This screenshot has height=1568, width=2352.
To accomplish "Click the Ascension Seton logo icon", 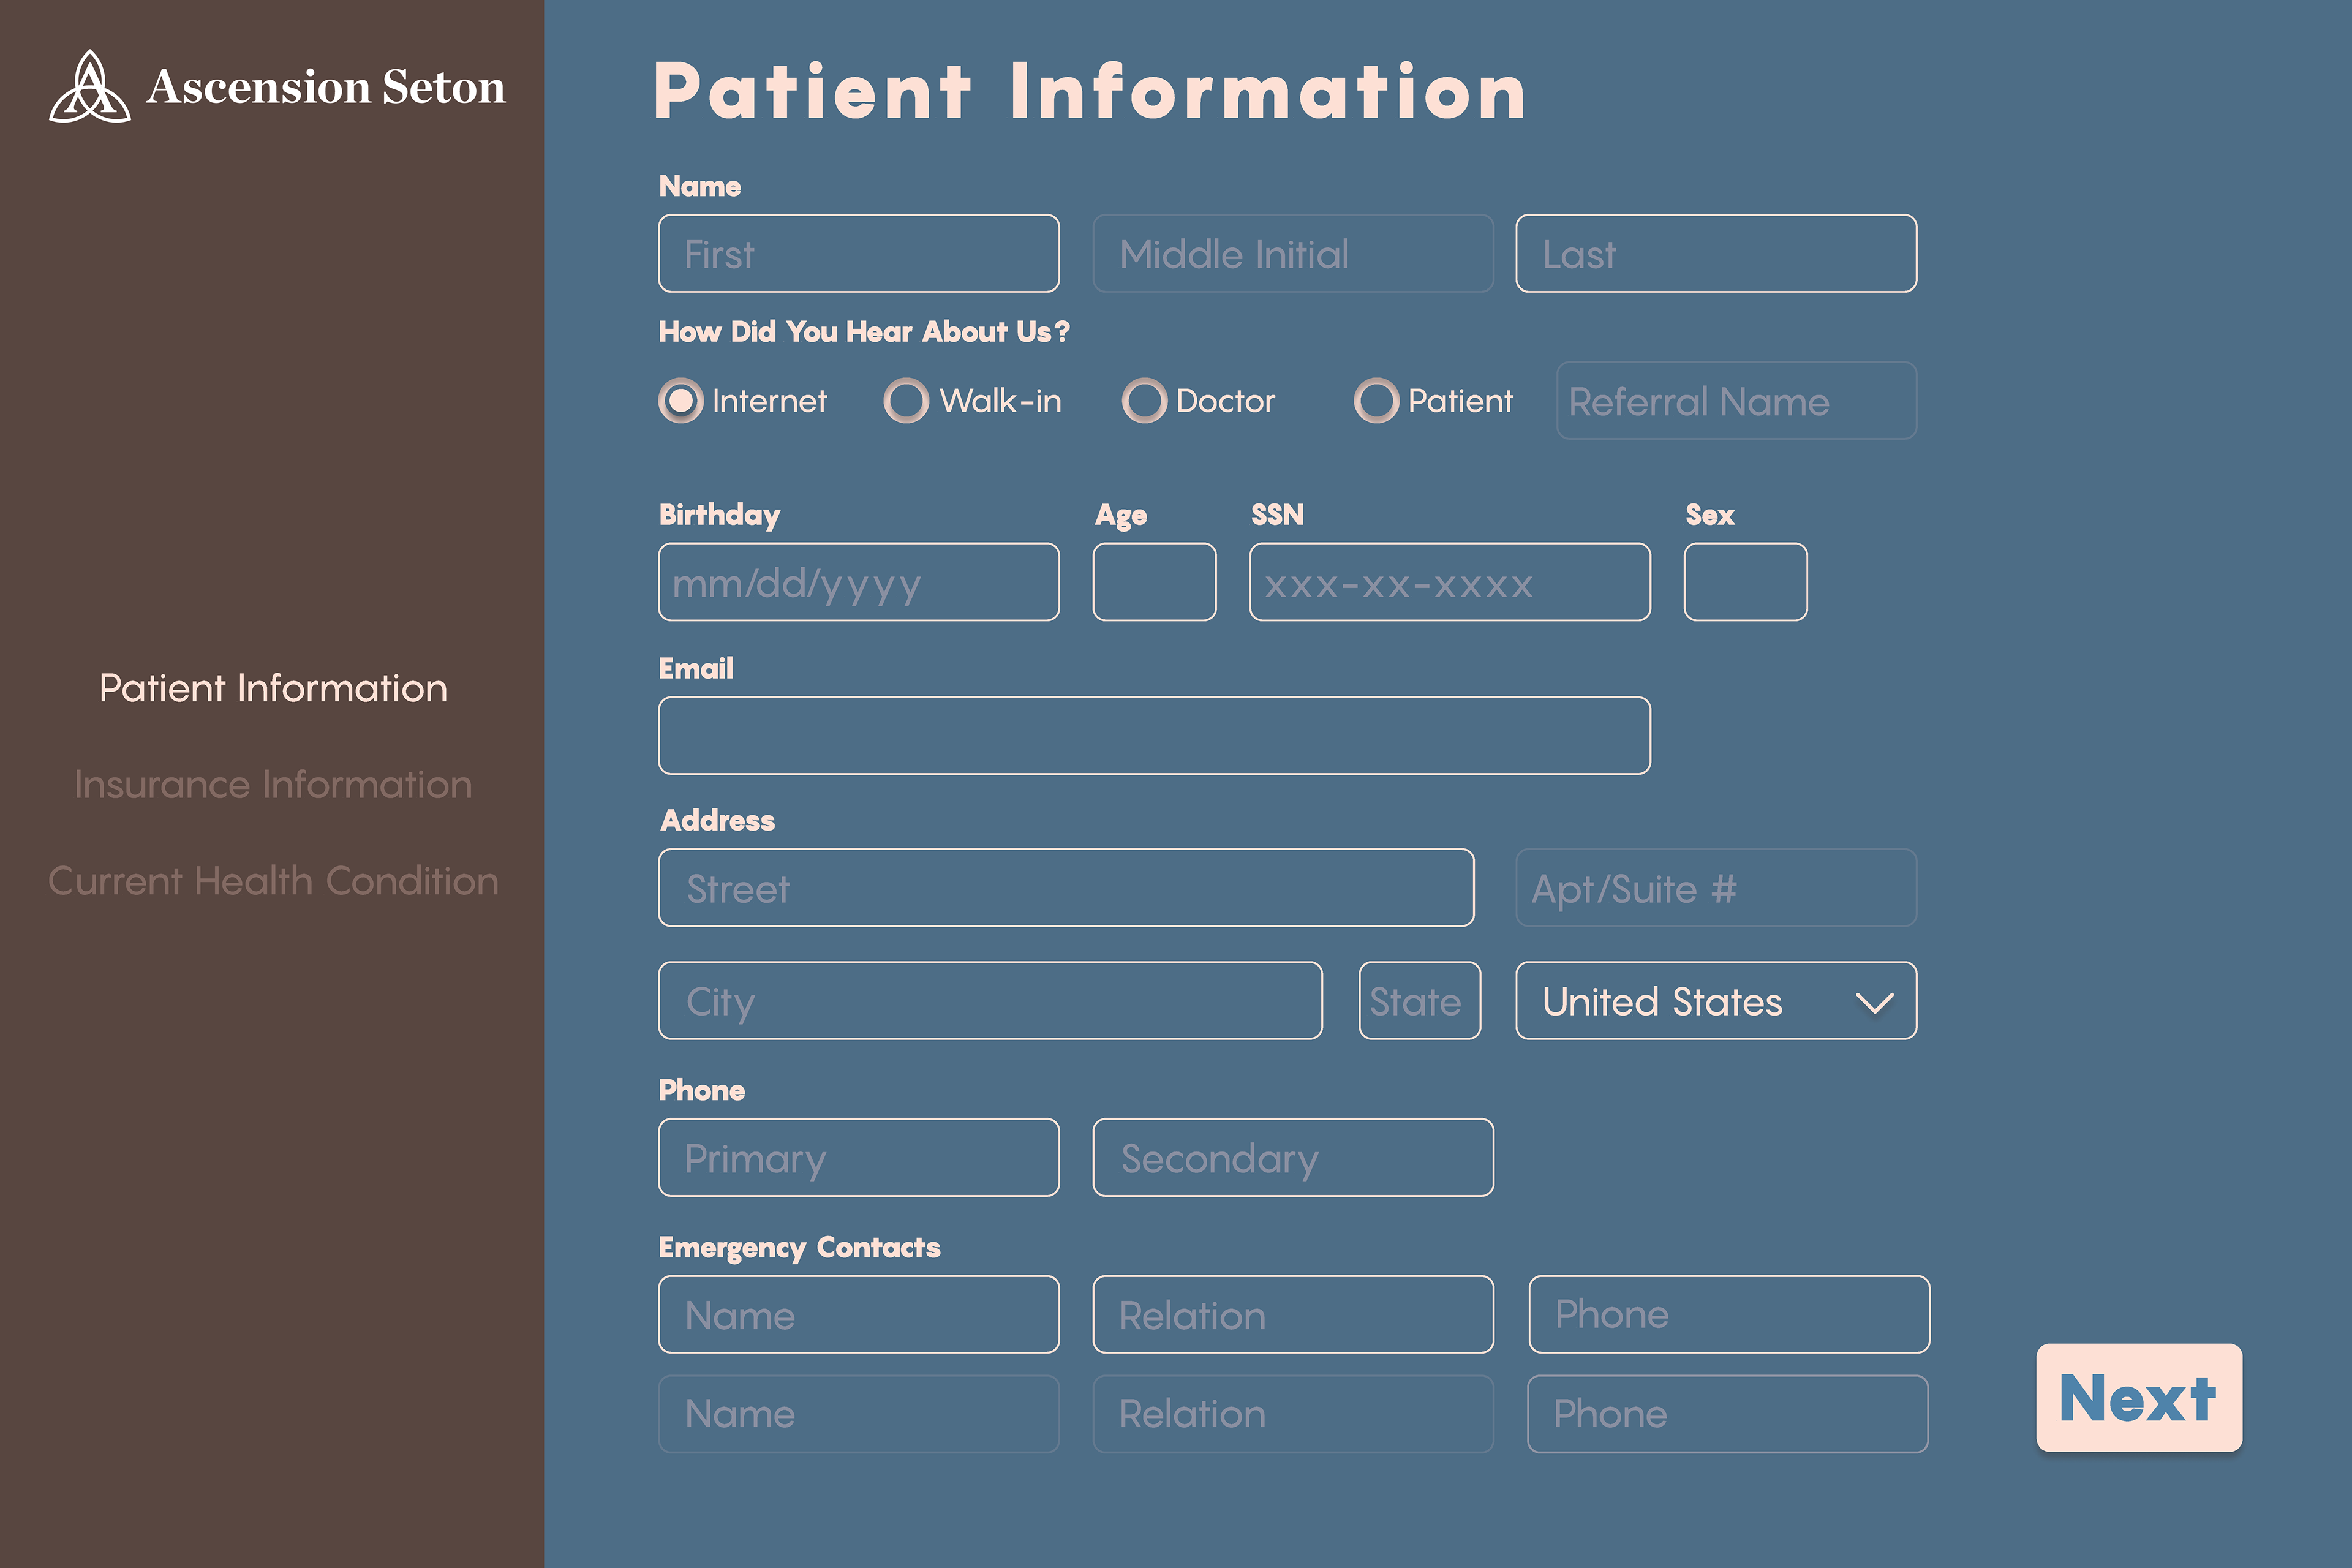I will tap(90, 87).
